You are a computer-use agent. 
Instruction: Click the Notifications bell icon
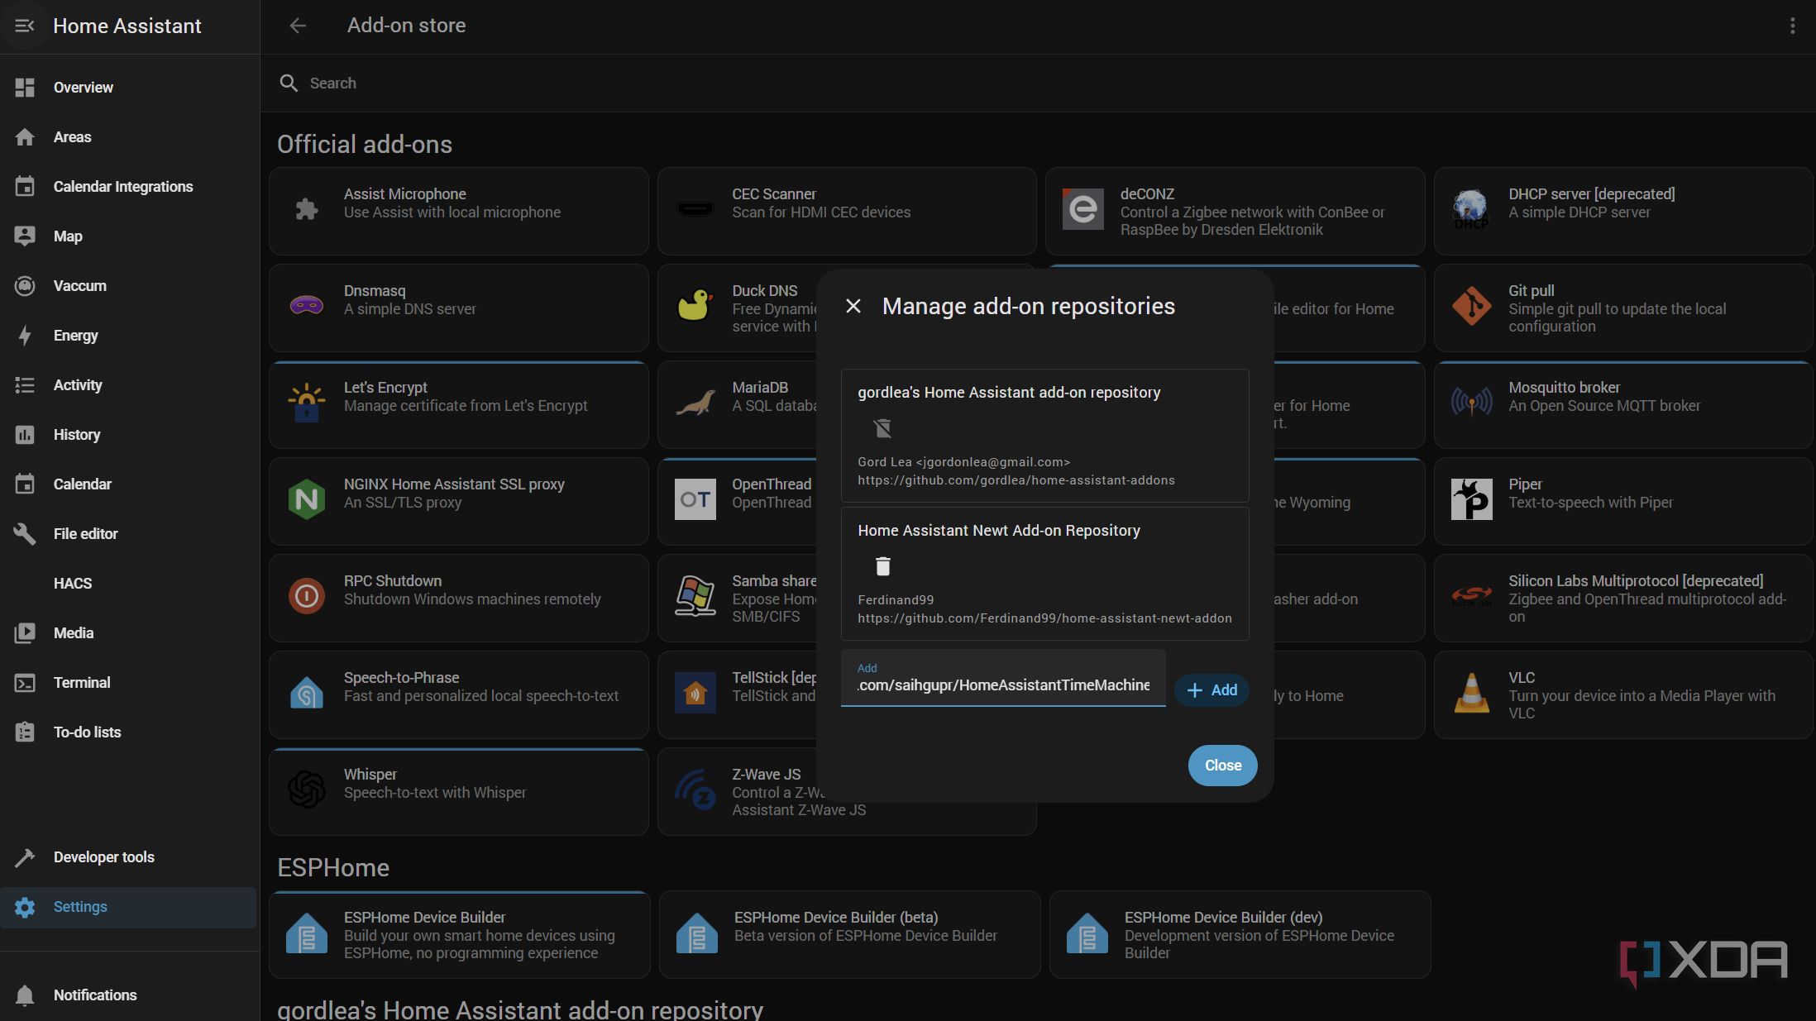(25, 995)
